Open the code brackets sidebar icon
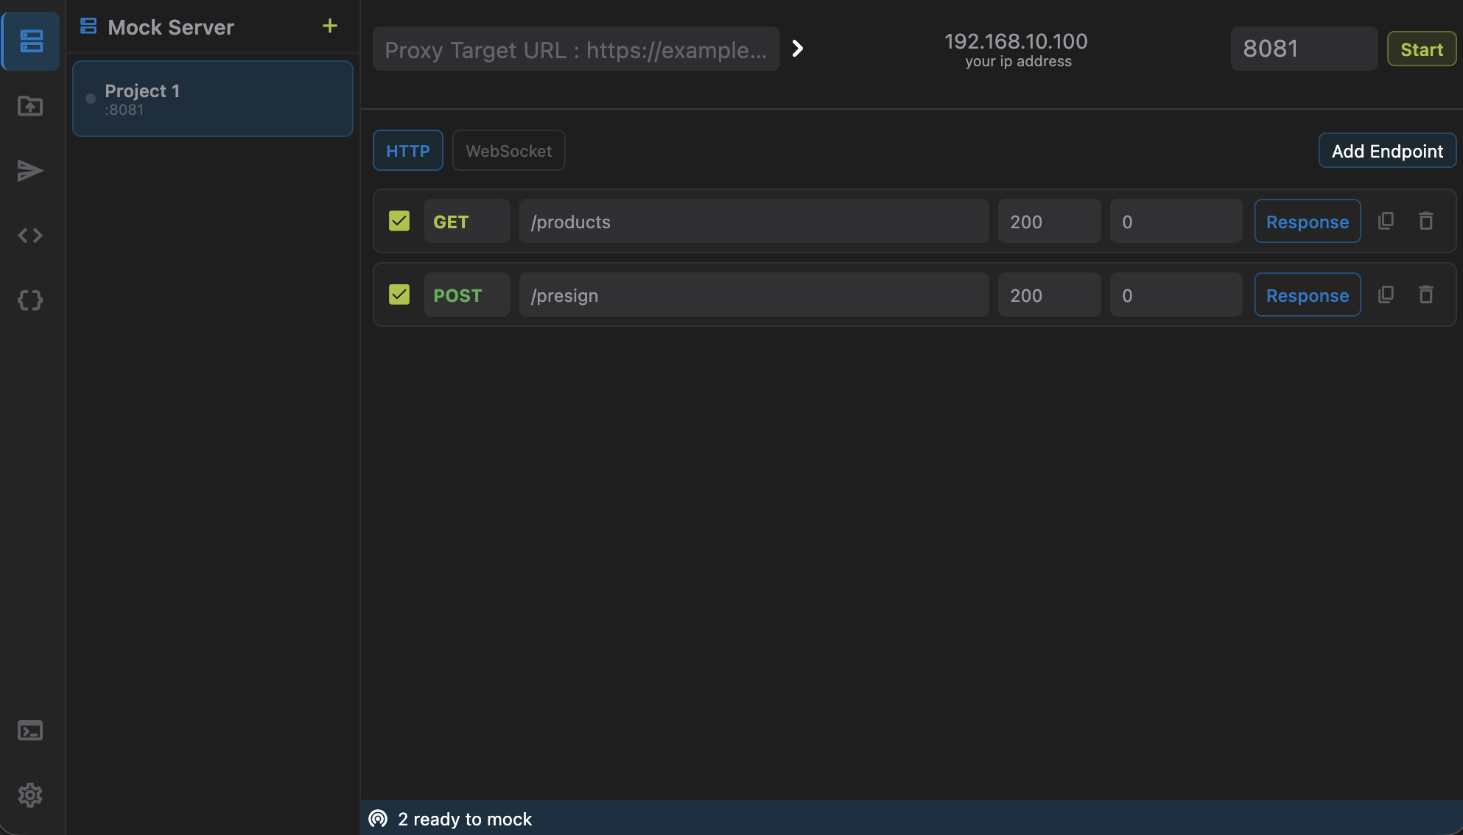Screen dimensions: 1463x835 (x=30, y=236)
